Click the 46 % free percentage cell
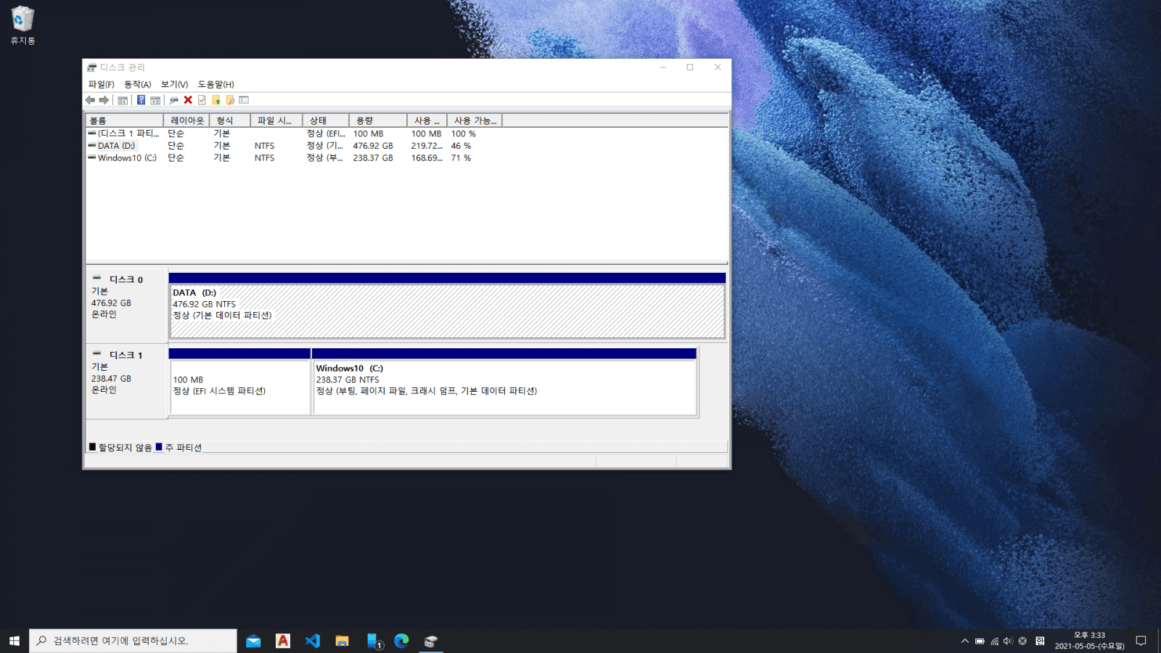 point(461,146)
